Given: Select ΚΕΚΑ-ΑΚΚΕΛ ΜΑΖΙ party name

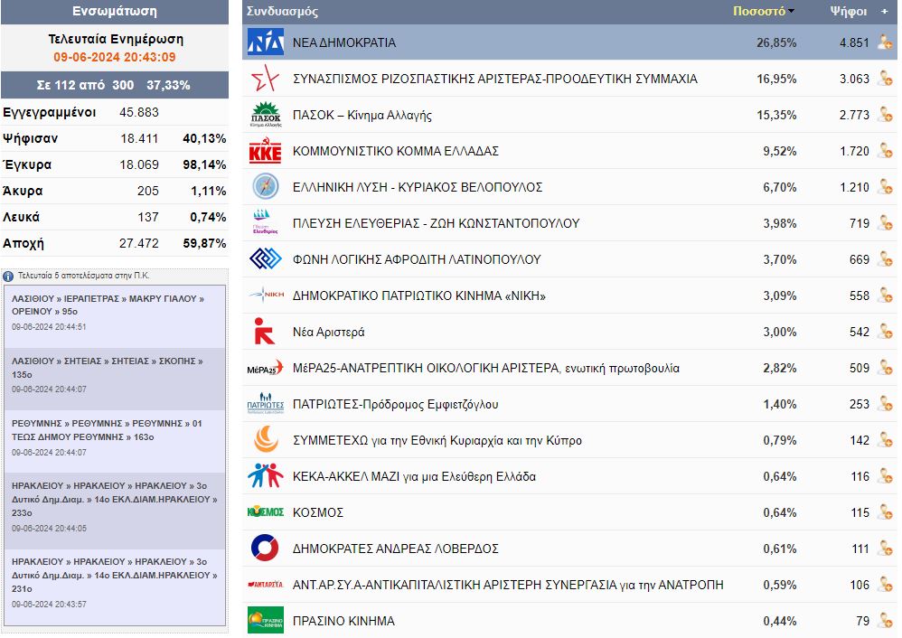Looking at the screenshot, I should [x=414, y=477].
